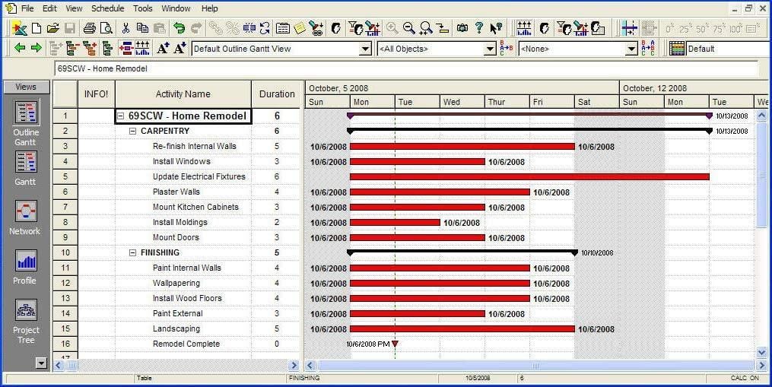The width and height of the screenshot is (772, 387).
Task: Click the Duration column header
Action: point(277,94)
